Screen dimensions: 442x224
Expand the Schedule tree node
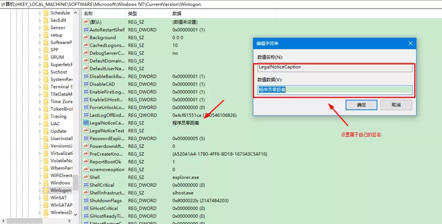point(40,13)
